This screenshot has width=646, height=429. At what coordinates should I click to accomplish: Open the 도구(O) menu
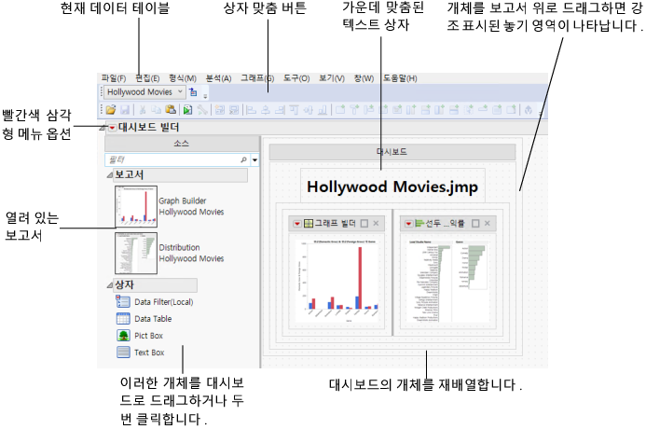(296, 78)
